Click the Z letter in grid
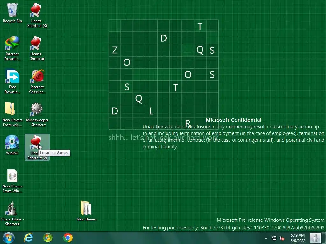326x244 pixels. [x=115, y=50]
